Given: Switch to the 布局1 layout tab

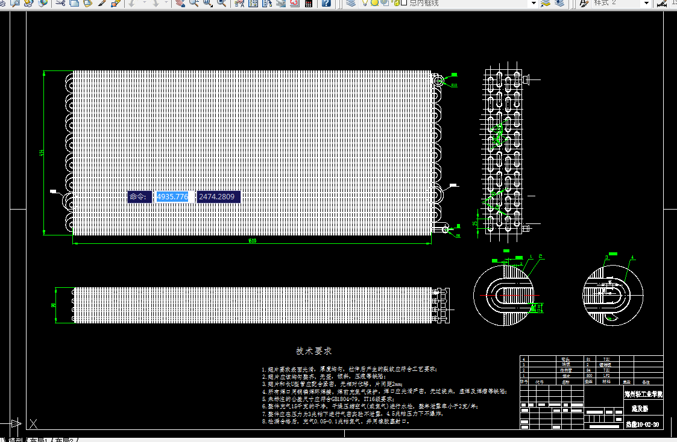Looking at the screenshot, I should 37,439.
